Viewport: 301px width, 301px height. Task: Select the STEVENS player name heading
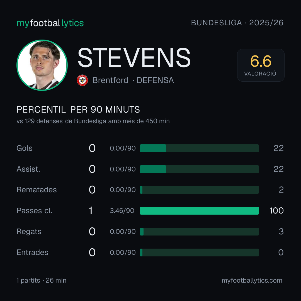pyautogui.click(x=134, y=58)
